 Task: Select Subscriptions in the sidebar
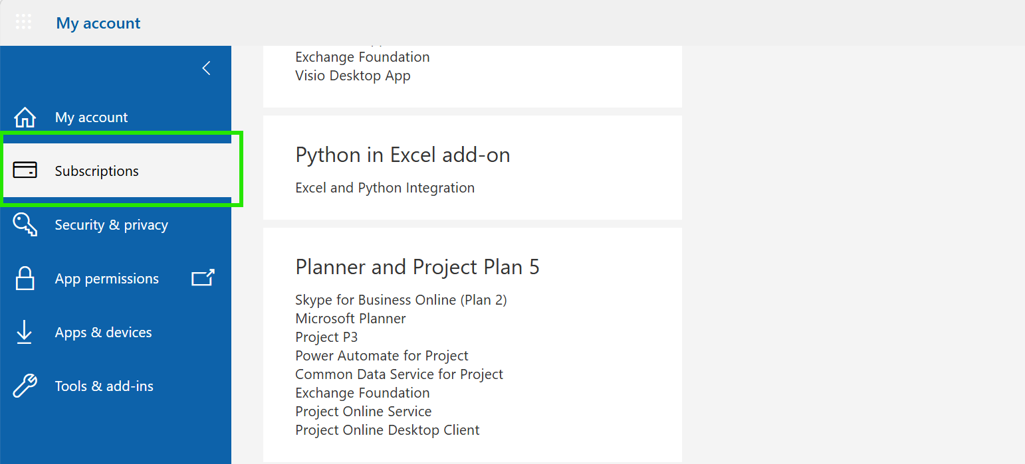(x=116, y=171)
